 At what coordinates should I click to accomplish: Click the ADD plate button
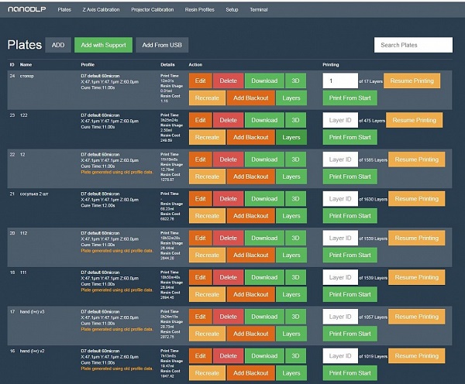point(58,45)
